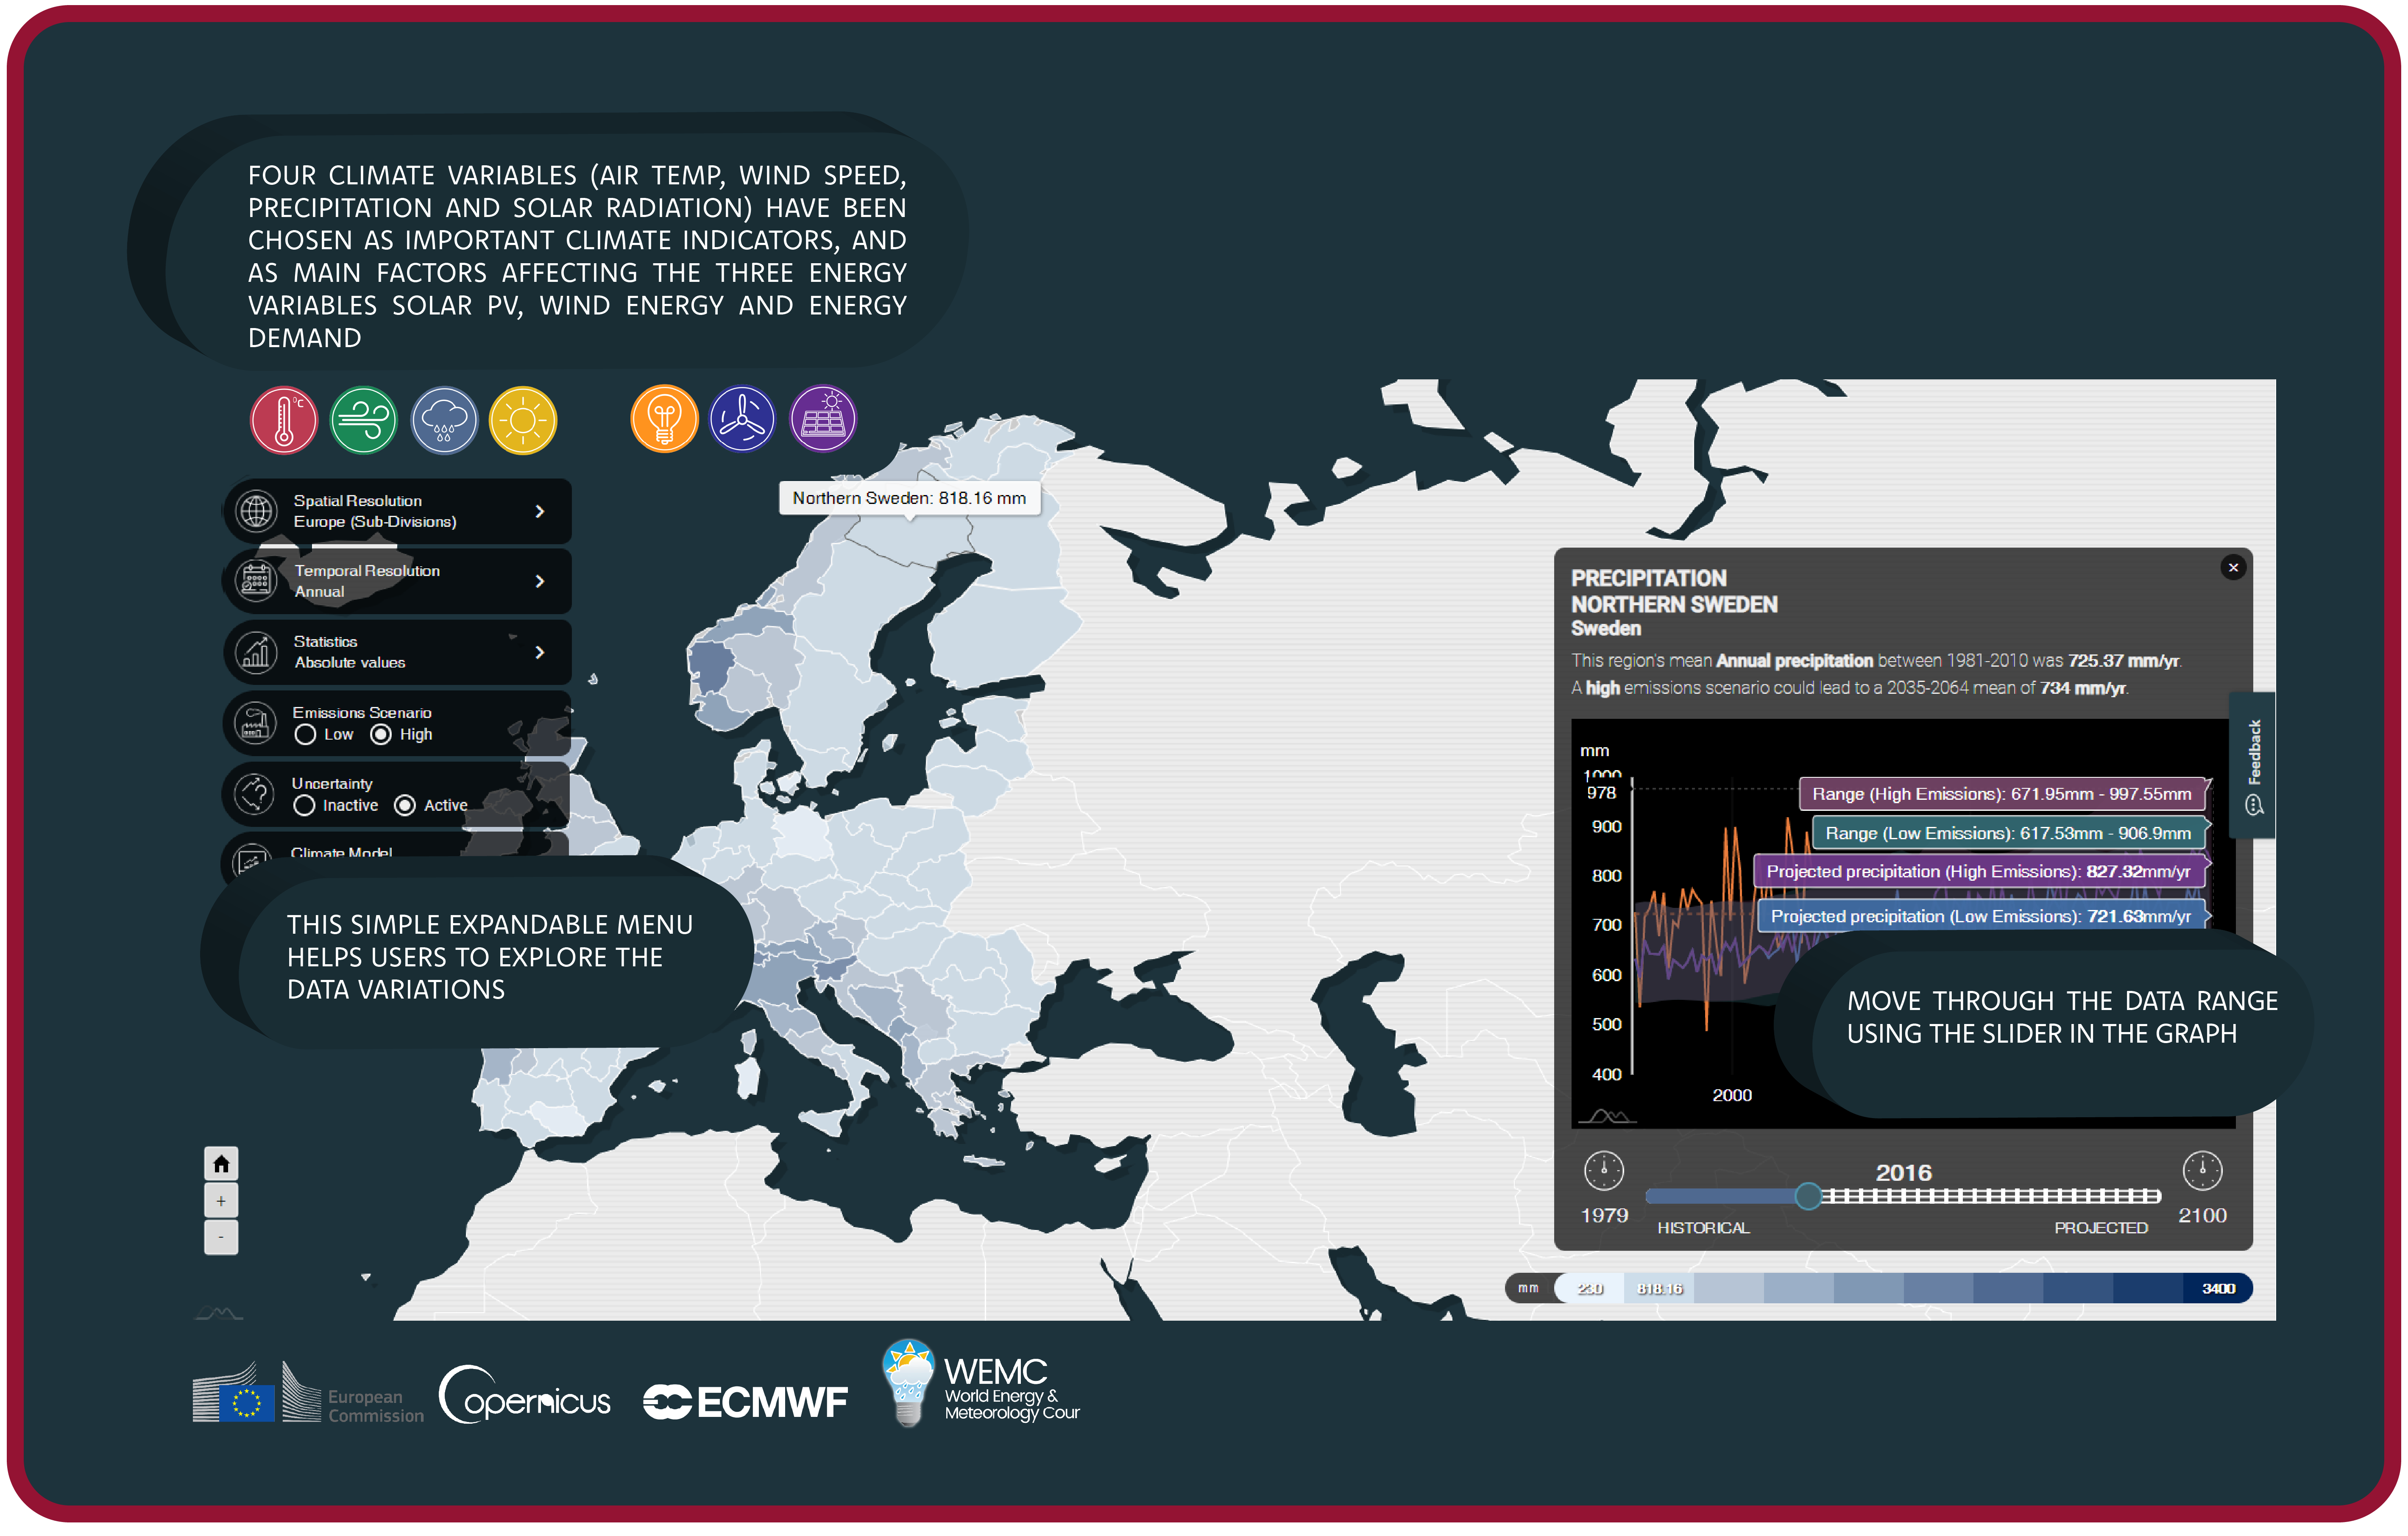Close the Precipitation Northern Sweden panel
This screenshot has height=1536, width=2408.
coord(2233,568)
